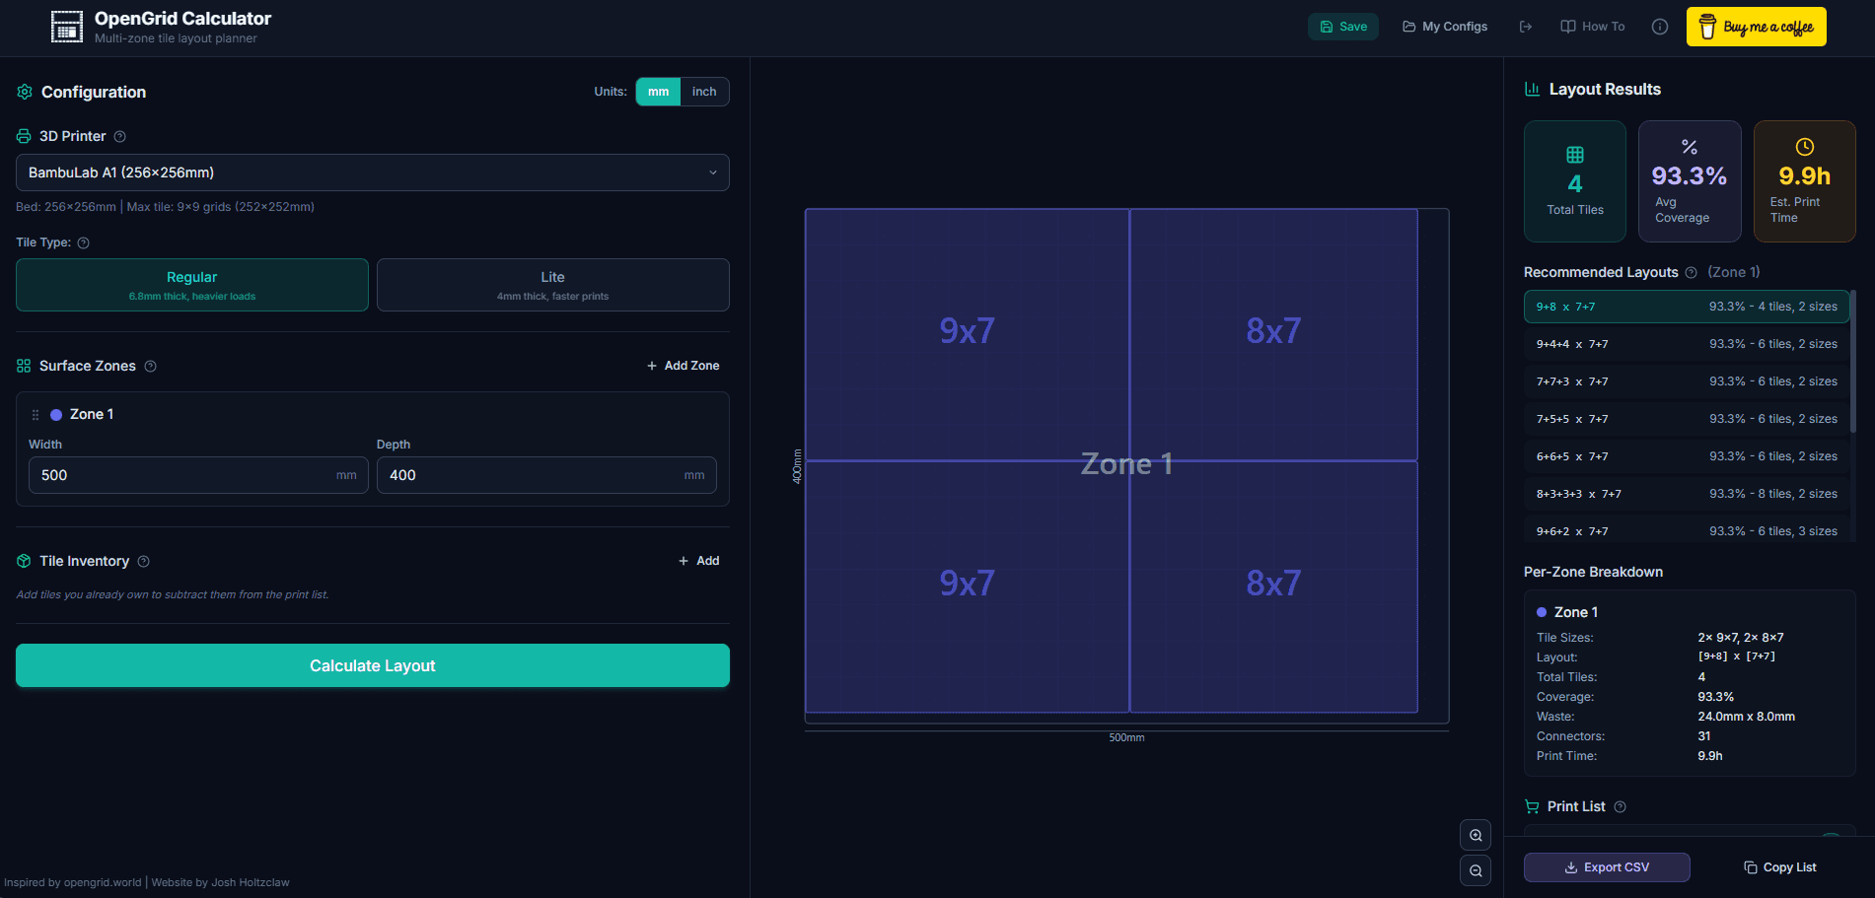Open the info icon in the top bar
This screenshot has height=898, width=1875.
(x=1659, y=27)
